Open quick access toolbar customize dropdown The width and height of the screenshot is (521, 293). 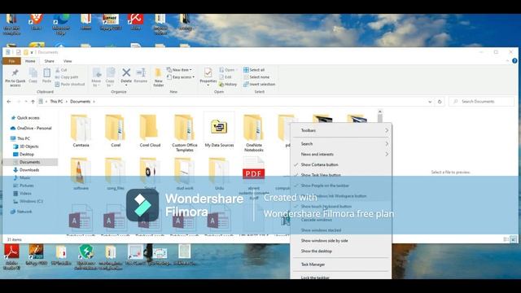coord(32,52)
